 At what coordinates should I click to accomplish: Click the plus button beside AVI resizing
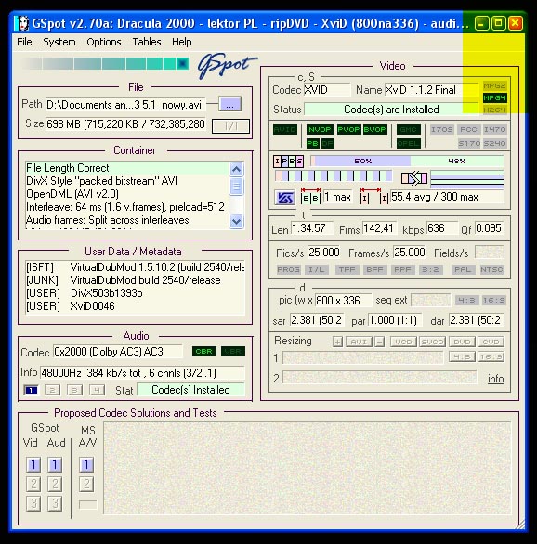click(337, 342)
